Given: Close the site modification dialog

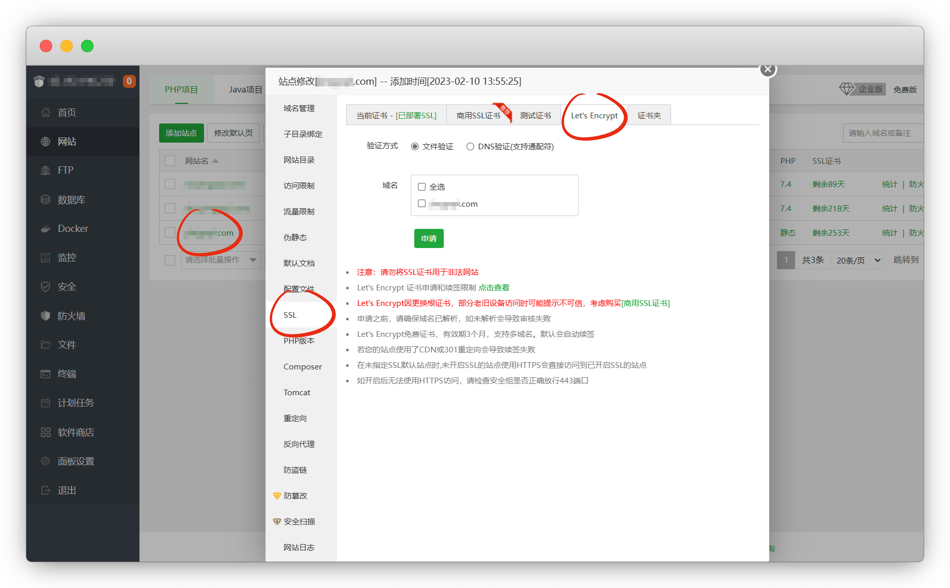Looking at the screenshot, I should coord(768,69).
